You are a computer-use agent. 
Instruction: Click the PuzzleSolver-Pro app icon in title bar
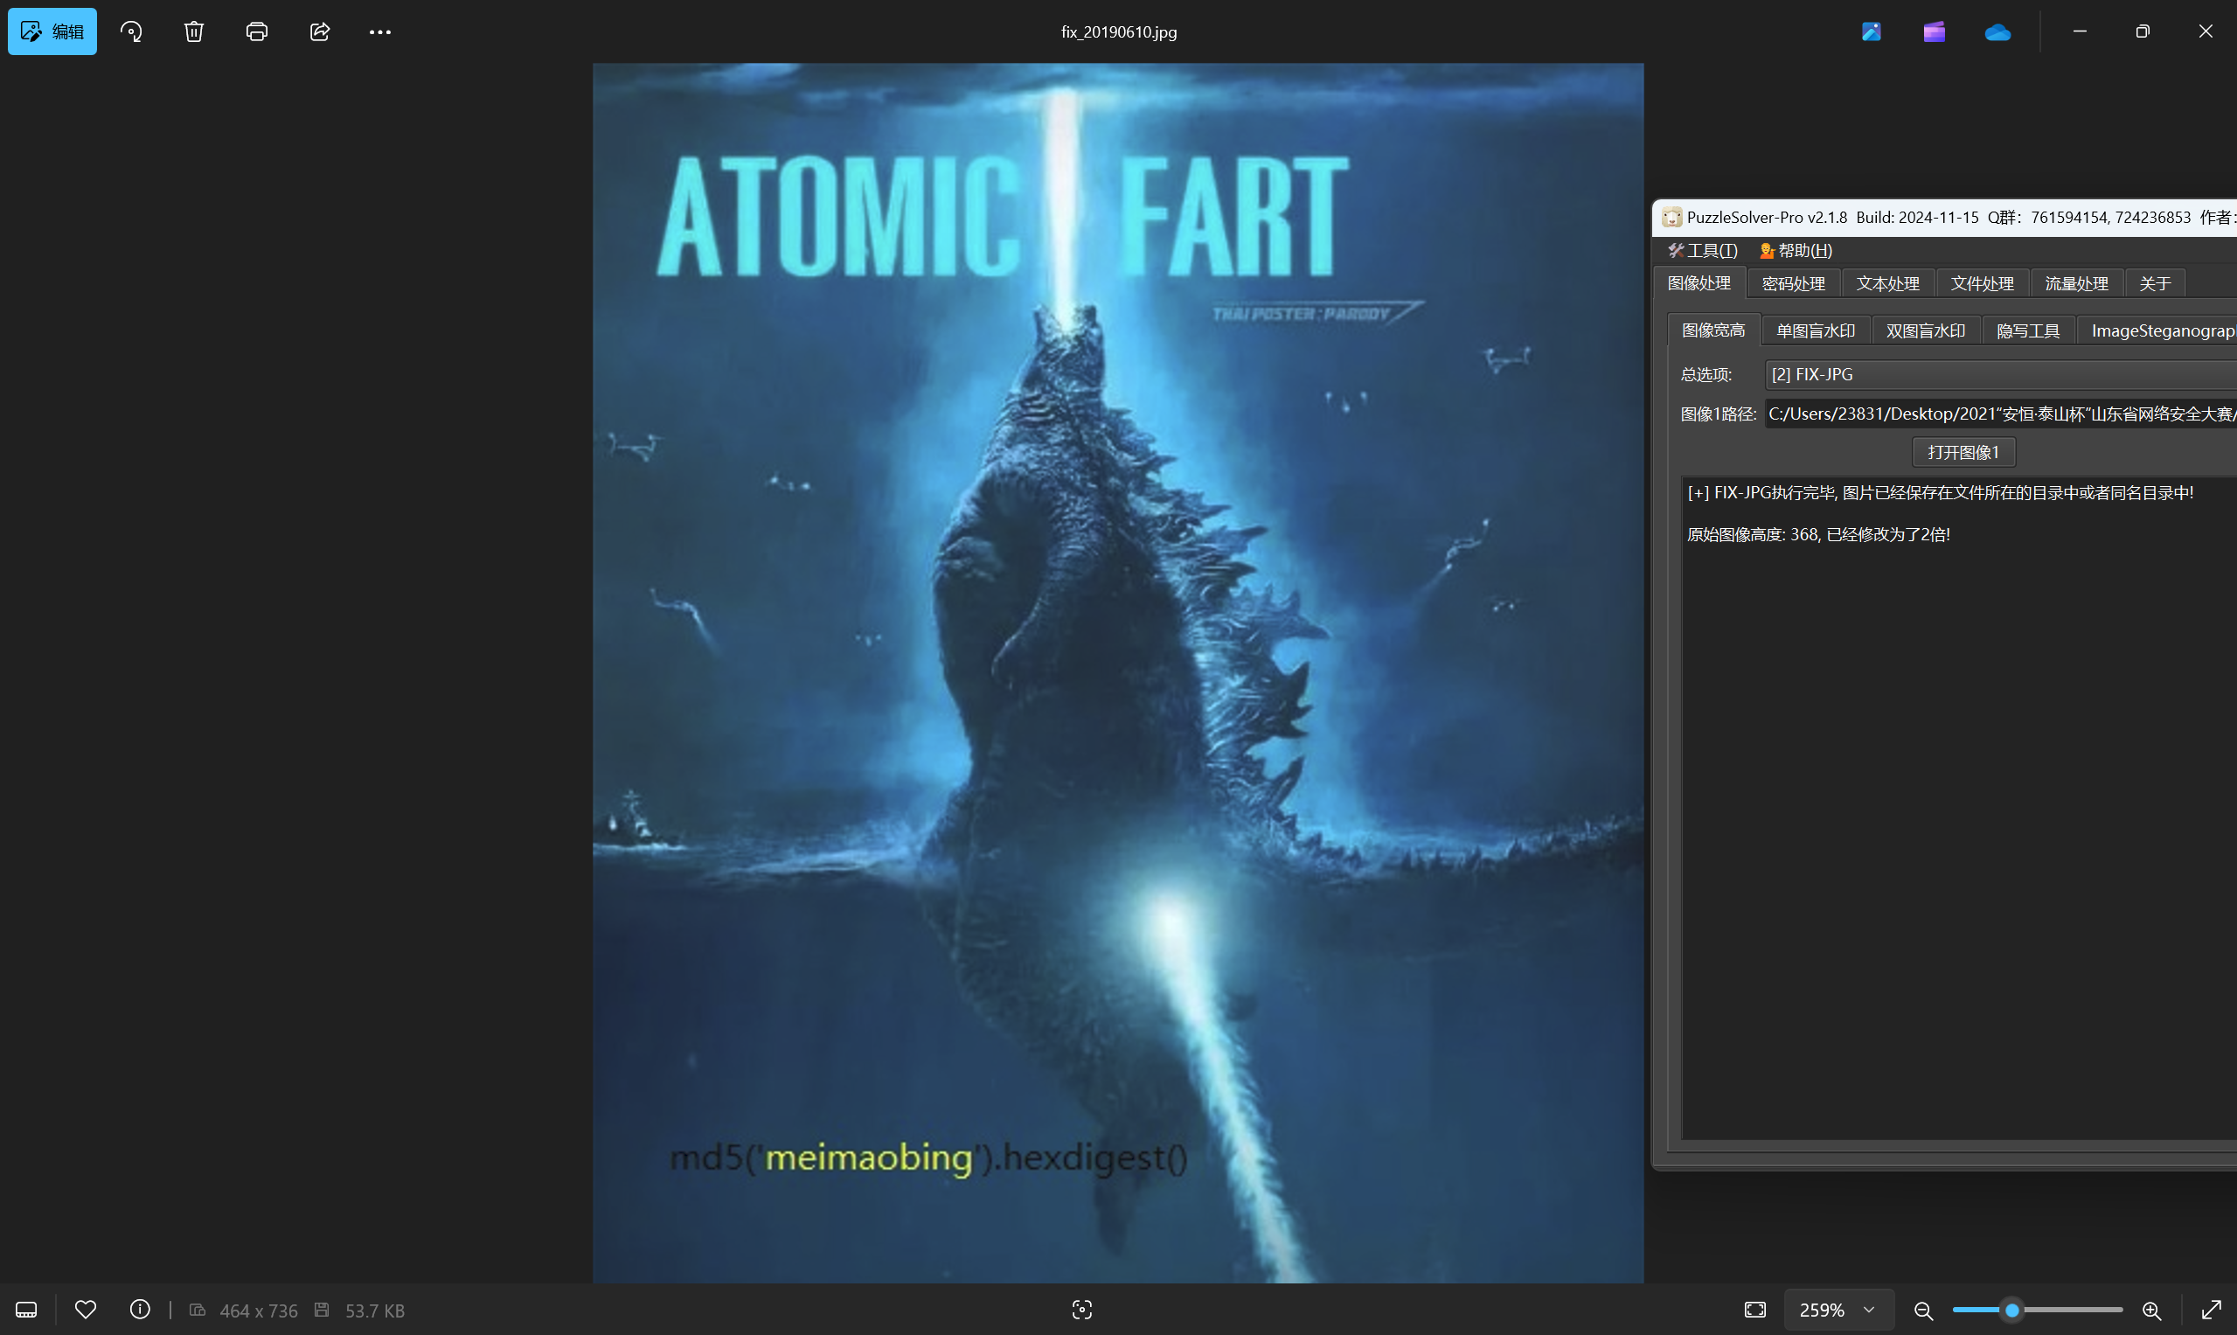(1672, 218)
